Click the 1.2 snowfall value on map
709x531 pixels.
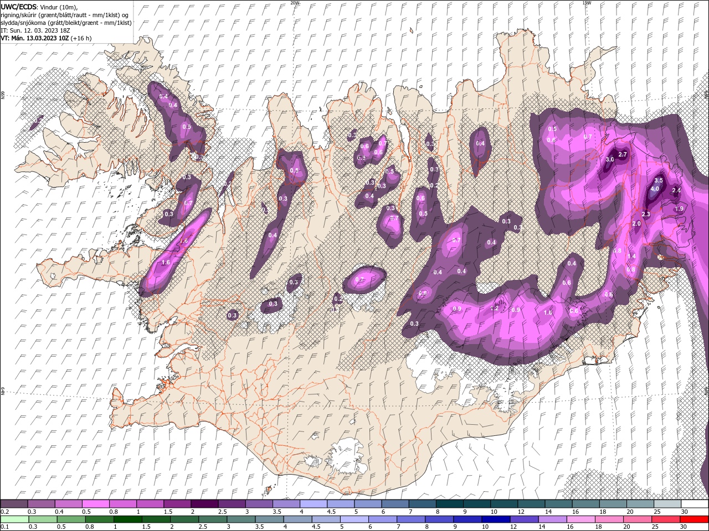[495, 308]
